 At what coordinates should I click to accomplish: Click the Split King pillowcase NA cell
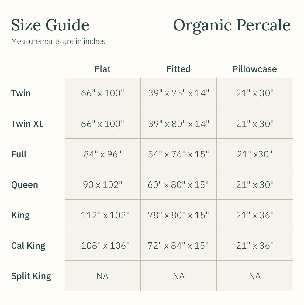coord(254,276)
